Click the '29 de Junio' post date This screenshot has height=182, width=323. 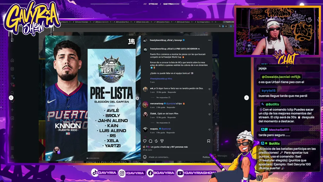tap(147, 150)
